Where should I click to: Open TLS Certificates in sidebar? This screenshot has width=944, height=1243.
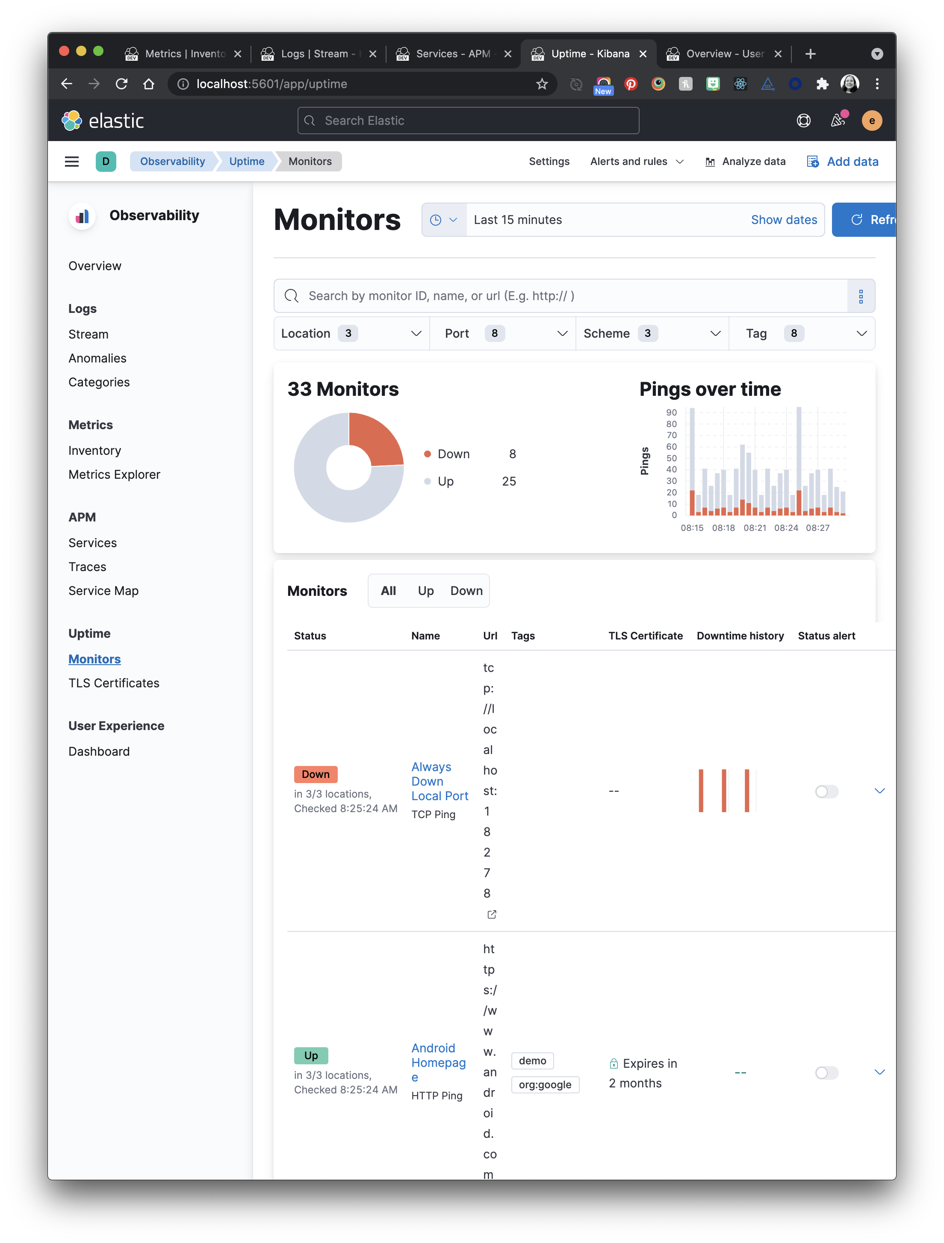[114, 683]
